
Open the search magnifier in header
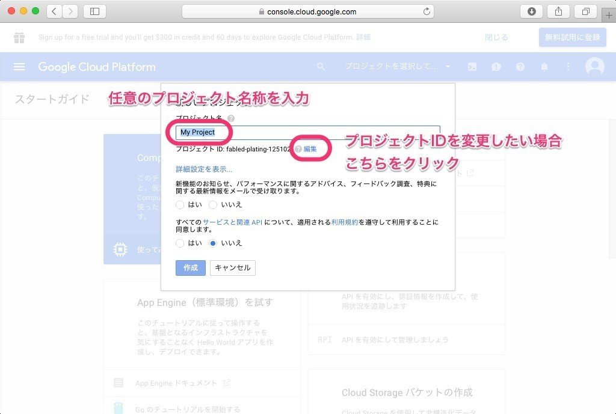pyautogui.click(x=321, y=67)
